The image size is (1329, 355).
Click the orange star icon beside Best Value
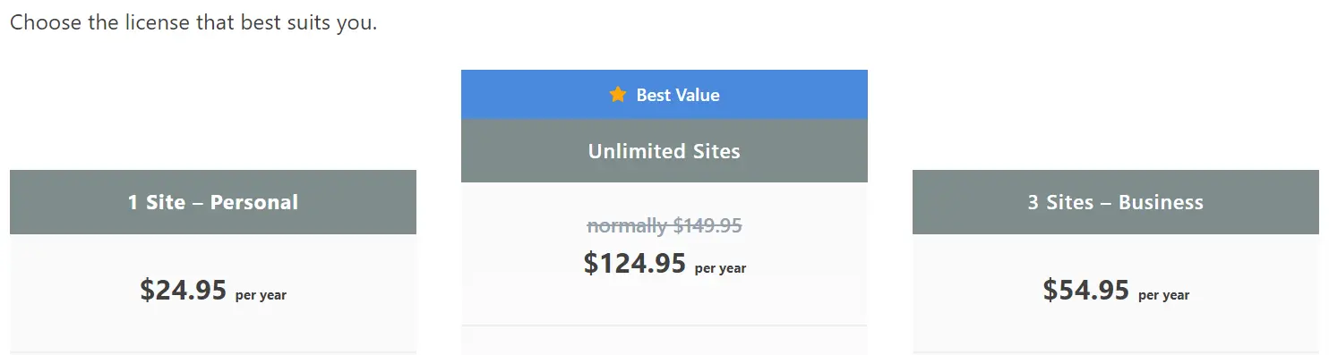618,94
